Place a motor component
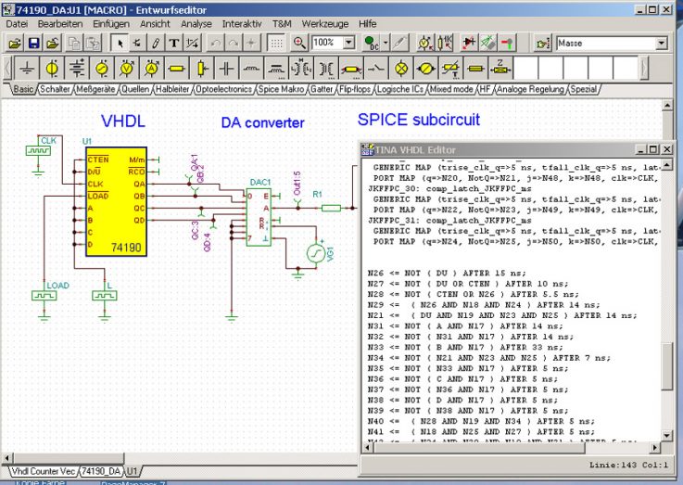The image size is (683, 485). point(425,68)
